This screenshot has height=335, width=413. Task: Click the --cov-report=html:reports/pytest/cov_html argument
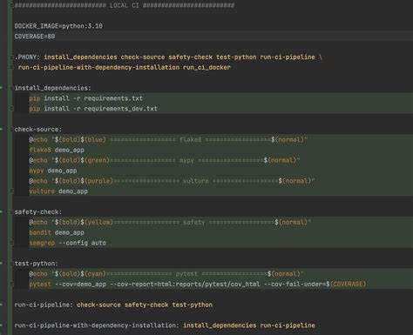tap(185, 285)
